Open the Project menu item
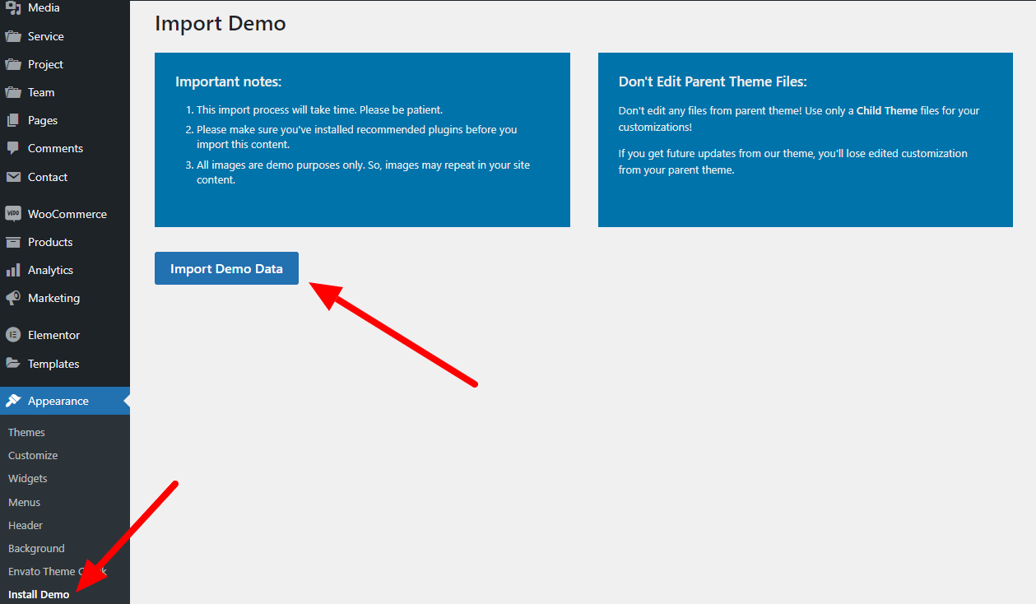The height and width of the screenshot is (604, 1036). click(45, 64)
